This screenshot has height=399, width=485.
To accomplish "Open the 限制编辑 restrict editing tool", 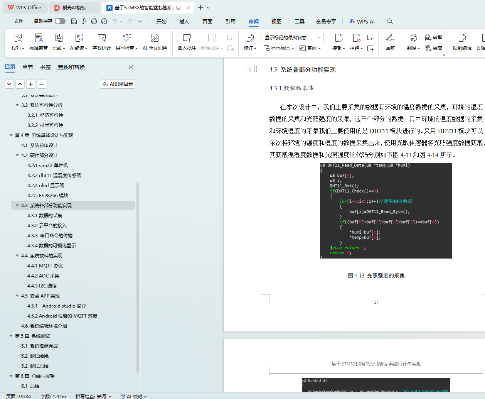I will click(462, 42).
